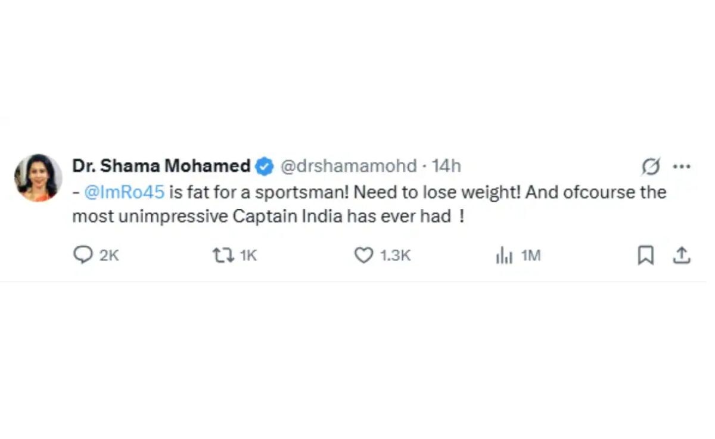The height and width of the screenshot is (439, 715).
Task: Open the @drshamamohd handle link
Action: (x=348, y=166)
